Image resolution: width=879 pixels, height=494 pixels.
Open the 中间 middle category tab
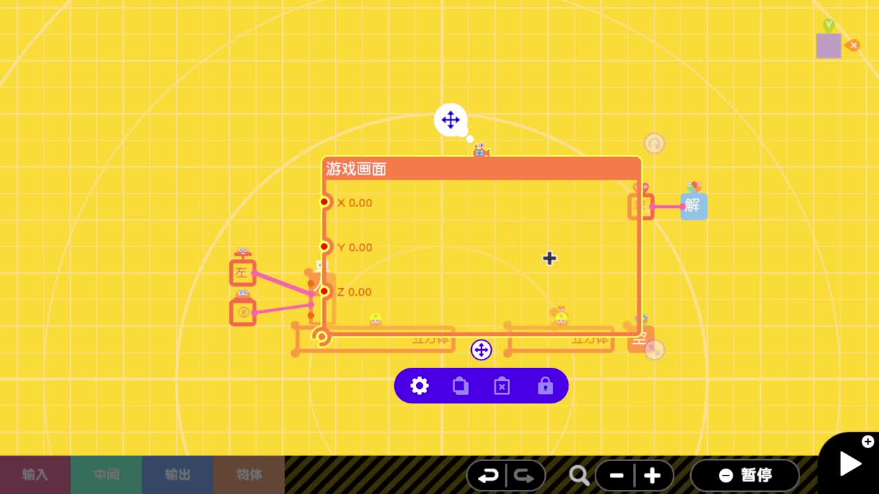(x=106, y=475)
